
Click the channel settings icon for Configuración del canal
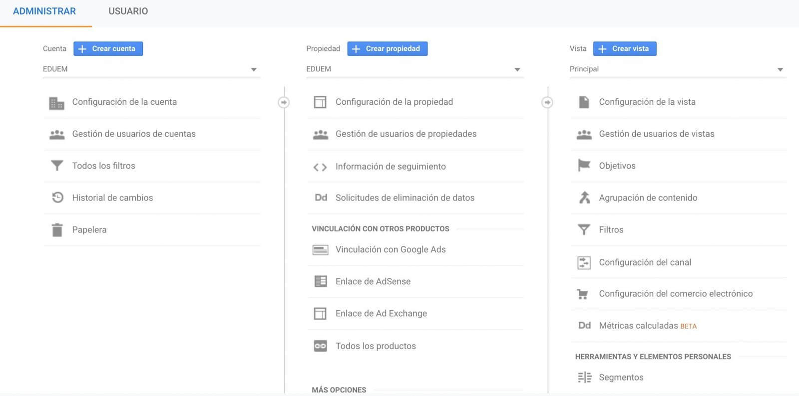tap(584, 262)
